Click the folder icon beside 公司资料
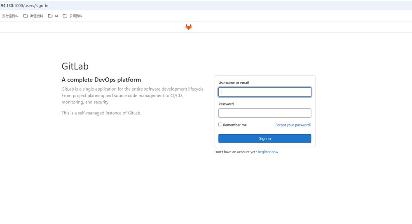412x224 pixels. [65, 16]
